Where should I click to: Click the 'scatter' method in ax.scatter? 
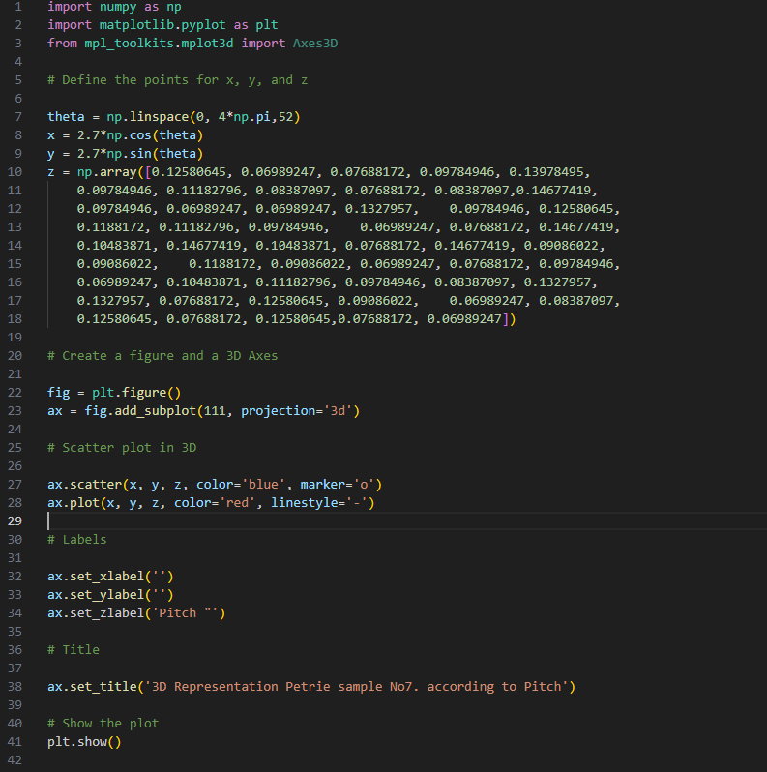(x=96, y=485)
